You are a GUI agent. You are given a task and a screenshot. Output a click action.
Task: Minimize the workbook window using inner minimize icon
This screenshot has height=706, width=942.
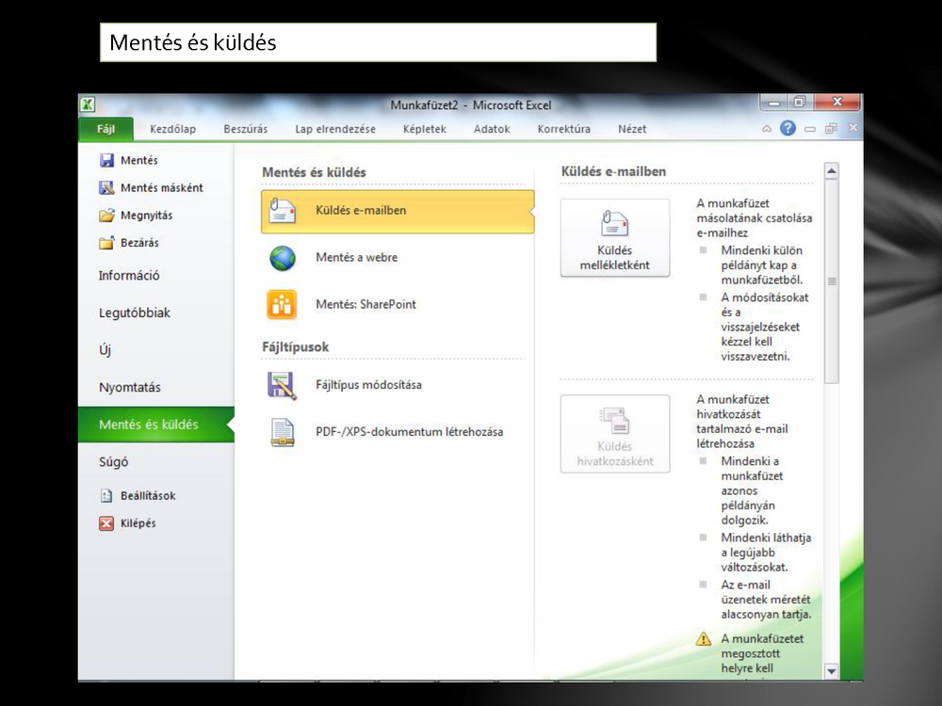pyautogui.click(x=810, y=129)
